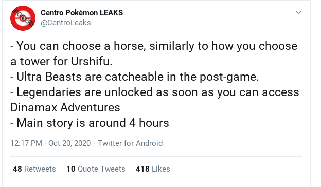Screen dimensions: 321x187
Task: Expand the tweet options chevron
Action: coord(298,12)
